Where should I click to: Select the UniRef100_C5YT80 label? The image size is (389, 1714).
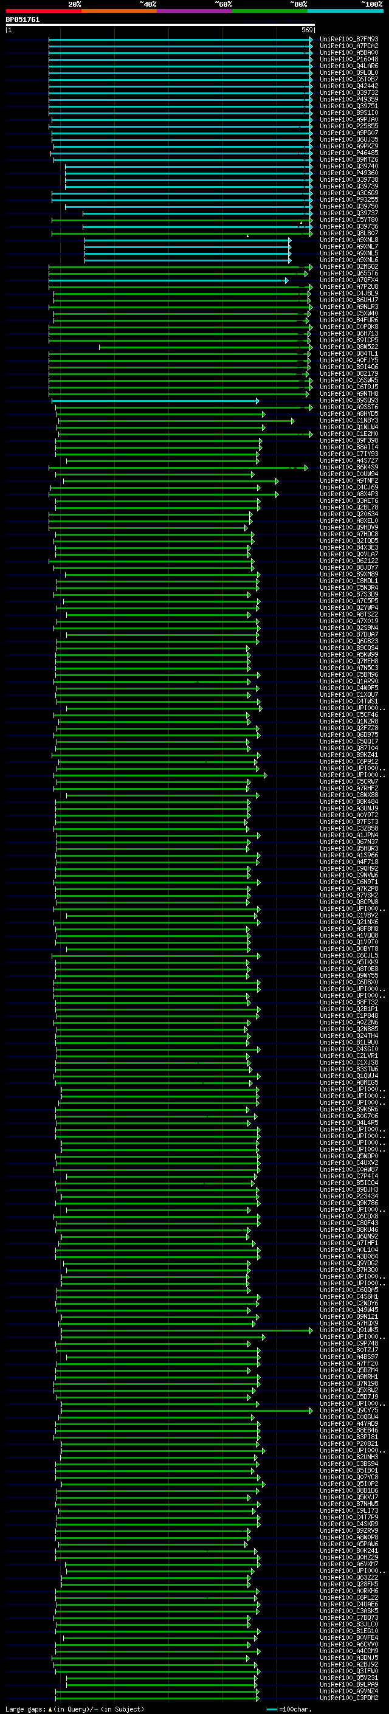pyautogui.click(x=349, y=219)
